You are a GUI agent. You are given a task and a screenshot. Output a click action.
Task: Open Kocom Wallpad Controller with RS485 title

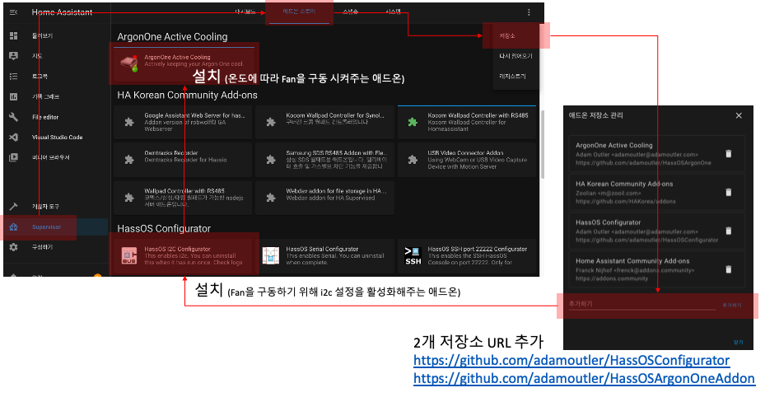coord(478,115)
